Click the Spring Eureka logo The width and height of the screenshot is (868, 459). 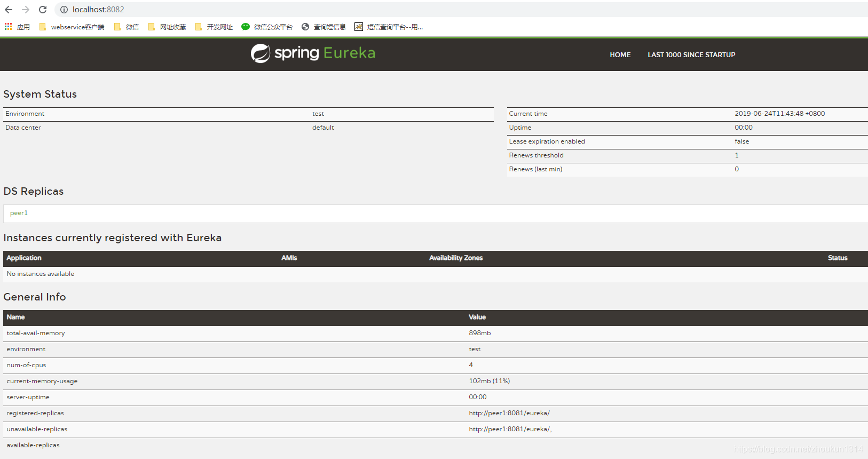pos(313,53)
